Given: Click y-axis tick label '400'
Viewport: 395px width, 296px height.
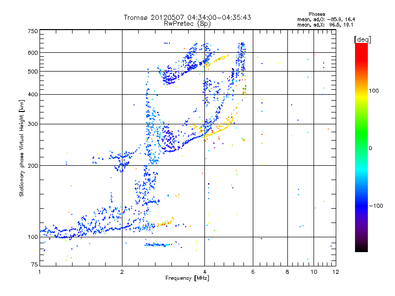Looking at the screenshot, I should (x=33, y=94).
